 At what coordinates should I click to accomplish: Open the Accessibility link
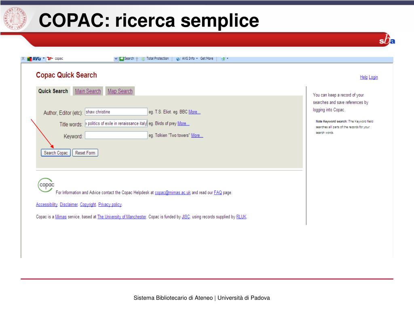point(47,205)
